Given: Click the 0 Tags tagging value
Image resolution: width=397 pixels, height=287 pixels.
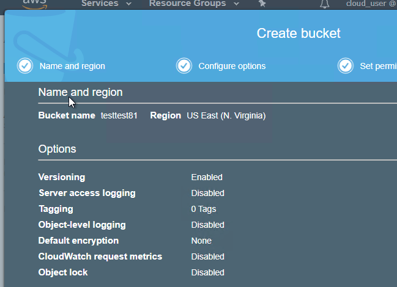Looking at the screenshot, I should coord(203,209).
